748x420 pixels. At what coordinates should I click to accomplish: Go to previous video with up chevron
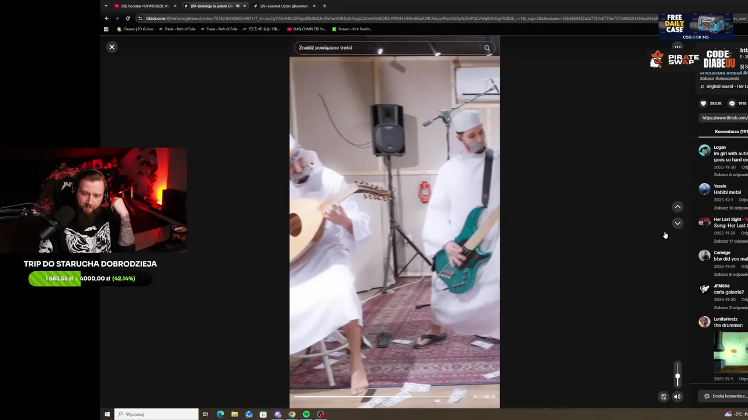[x=677, y=206]
